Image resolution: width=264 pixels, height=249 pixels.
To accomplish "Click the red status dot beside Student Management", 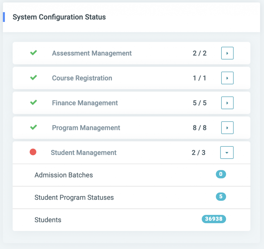I will (33, 152).
